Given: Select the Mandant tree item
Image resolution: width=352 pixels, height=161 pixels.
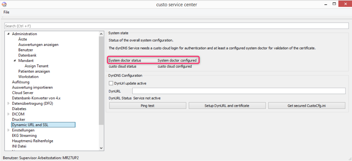Looking at the screenshot, I should [x=26, y=61].
